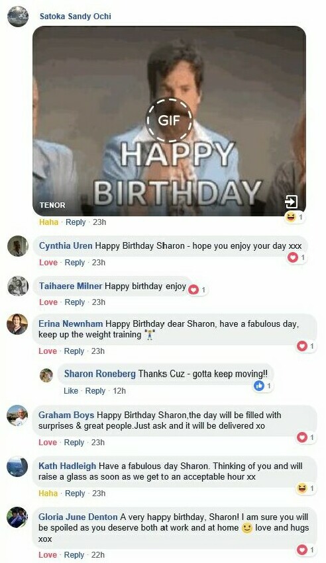326x563 pixels.
Task: Open the heart reaction on Graham Boys' comment
Action: tap(306, 437)
